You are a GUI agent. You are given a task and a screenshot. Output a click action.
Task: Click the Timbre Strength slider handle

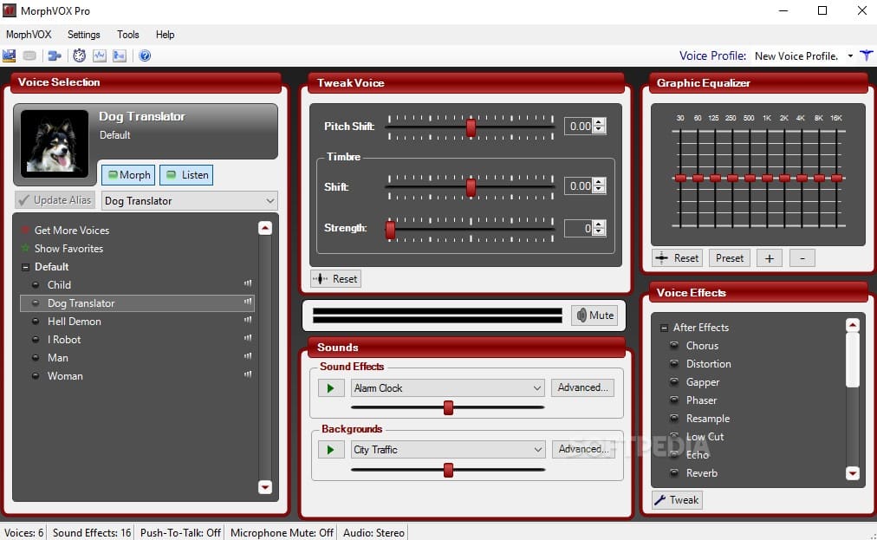pos(390,230)
